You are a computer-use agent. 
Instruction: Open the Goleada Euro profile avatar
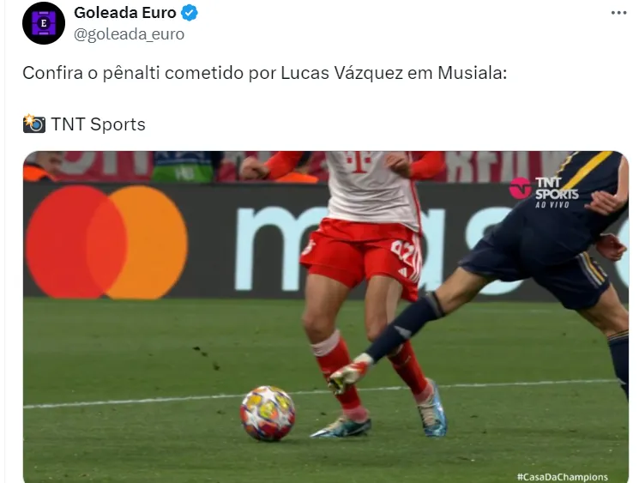tap(44, 23)
